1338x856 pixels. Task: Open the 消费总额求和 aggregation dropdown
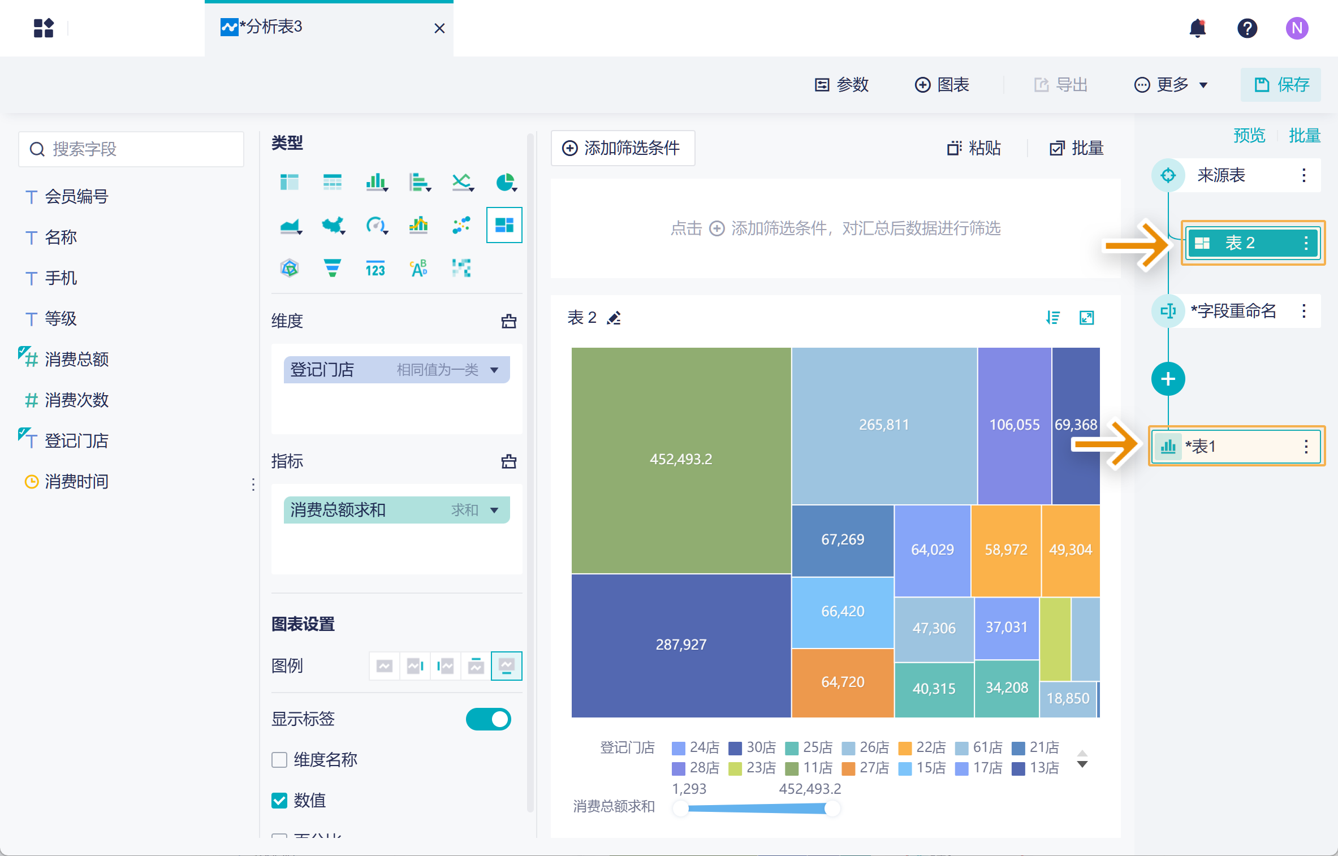pos(494,510)
